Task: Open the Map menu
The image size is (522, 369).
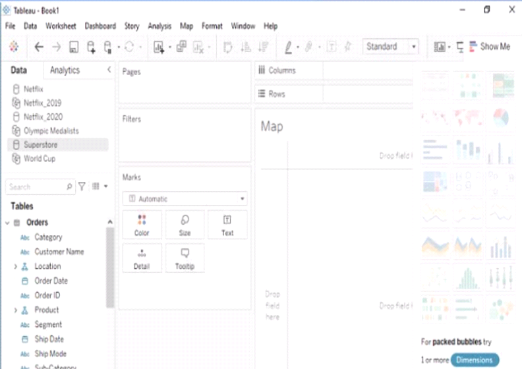Action: pyautogui.click(x=187, y=26)
